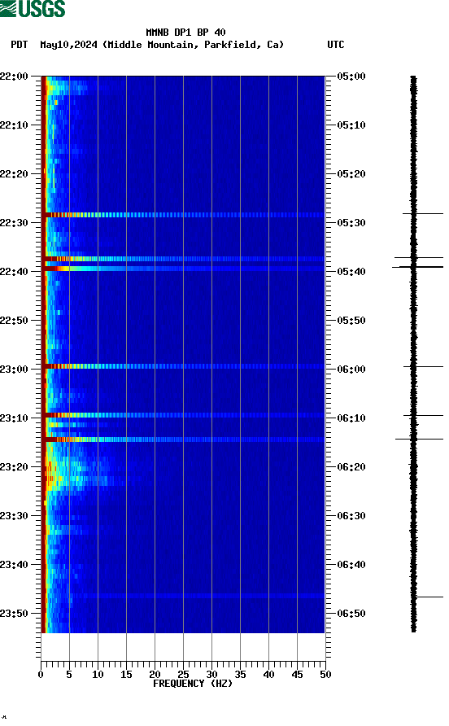Click the '23:40' PDT time label

pos(14,565)
